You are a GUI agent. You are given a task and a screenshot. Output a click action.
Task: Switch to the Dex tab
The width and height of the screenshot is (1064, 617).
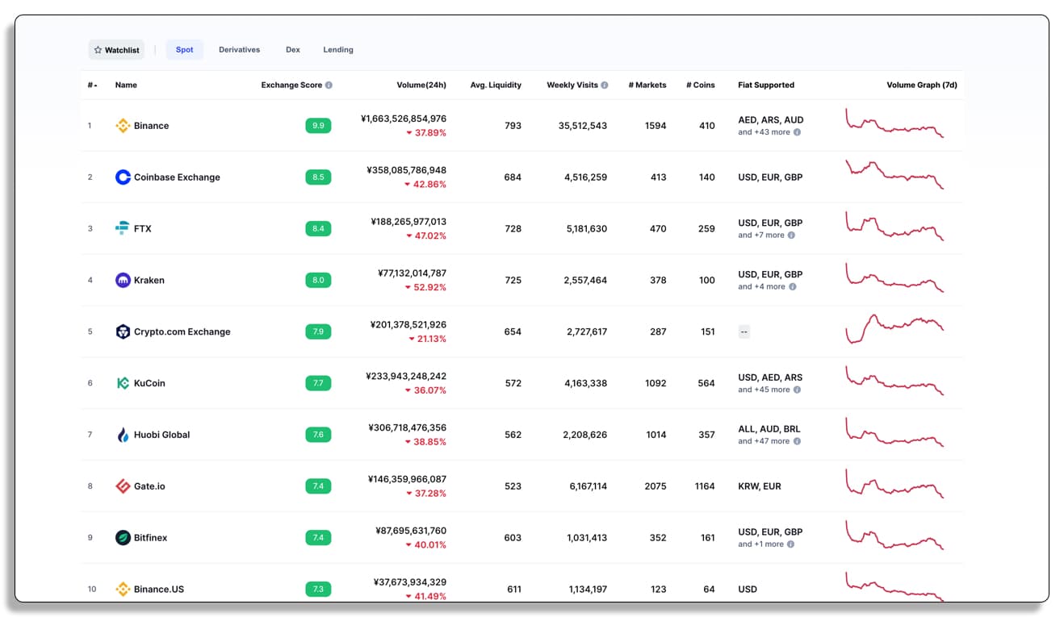pyautogui.click(x=293, y=50)
